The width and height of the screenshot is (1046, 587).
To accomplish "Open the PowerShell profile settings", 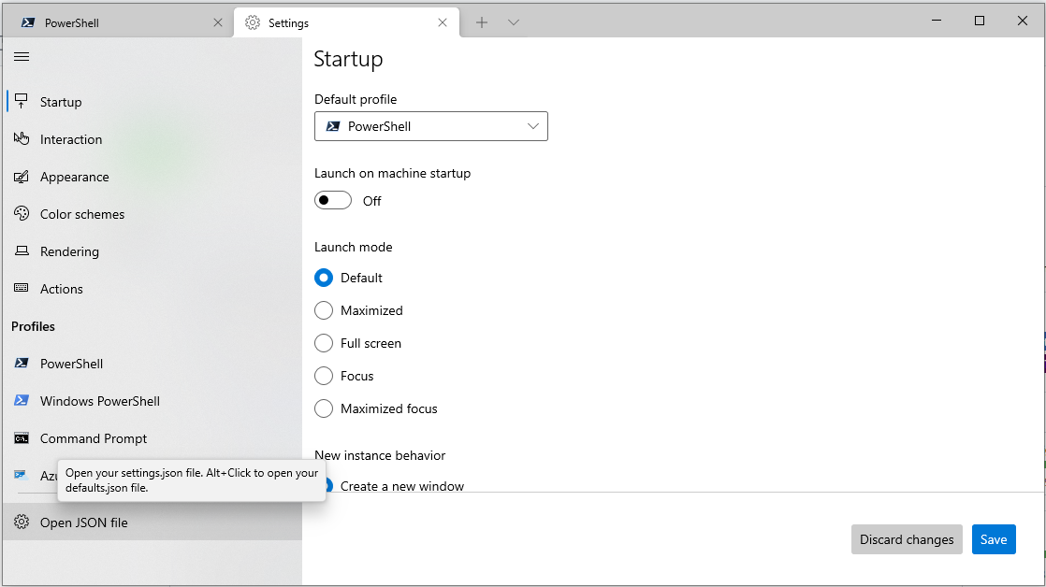I will pyautogui.click(x=153, y=364).
